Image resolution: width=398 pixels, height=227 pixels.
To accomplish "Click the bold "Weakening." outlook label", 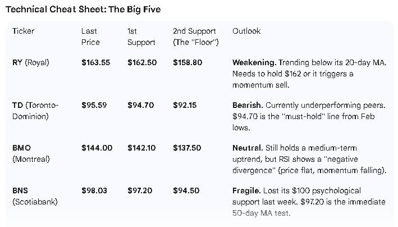I will click(x=254, y=62).
